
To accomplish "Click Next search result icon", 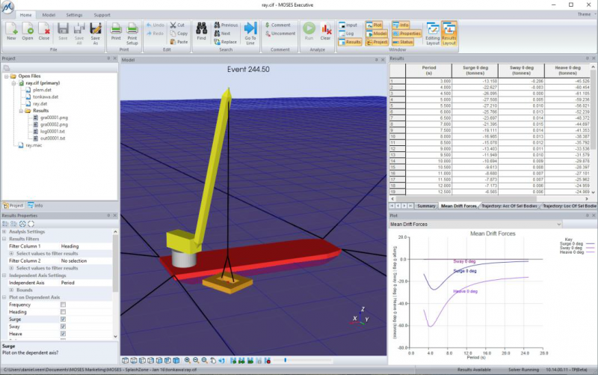I will 217,33.
